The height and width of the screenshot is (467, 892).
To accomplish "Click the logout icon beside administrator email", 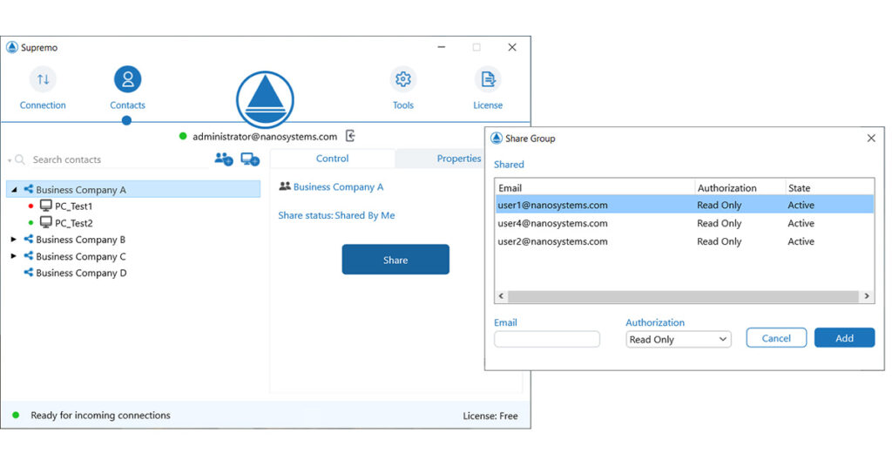I will 350,136.
